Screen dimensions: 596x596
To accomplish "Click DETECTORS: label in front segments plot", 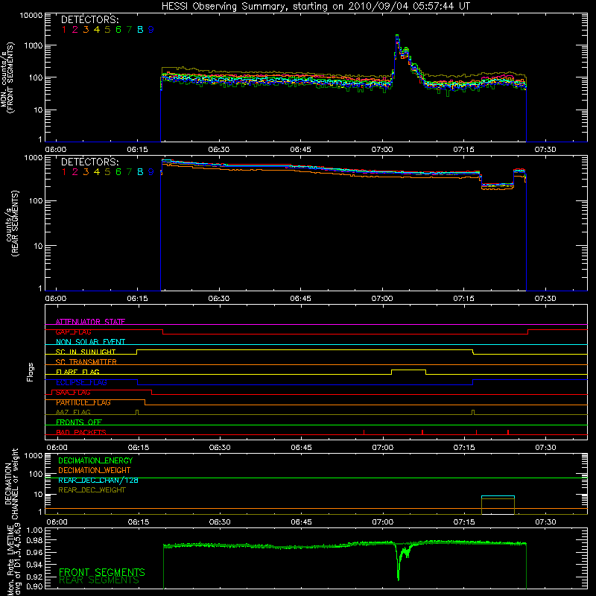I will 89,19.
